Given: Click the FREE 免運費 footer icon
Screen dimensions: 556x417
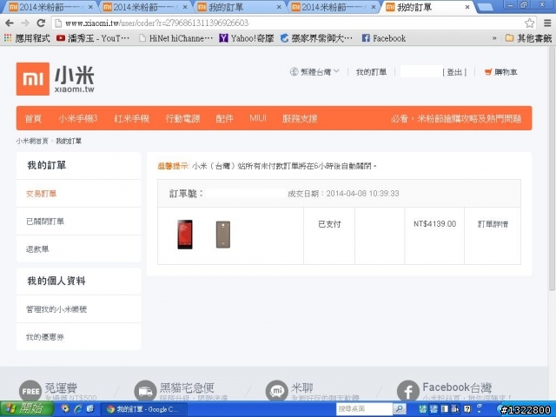Looking at the screenshot, I should tap(30, 391).
